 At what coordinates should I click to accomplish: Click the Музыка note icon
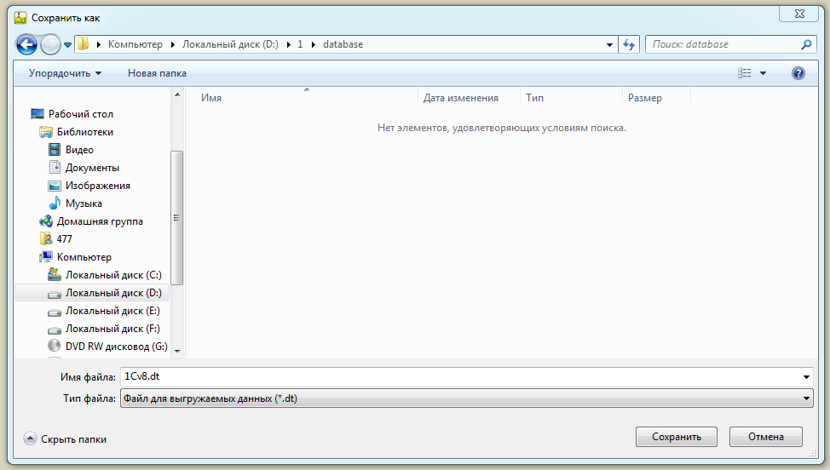55,203
